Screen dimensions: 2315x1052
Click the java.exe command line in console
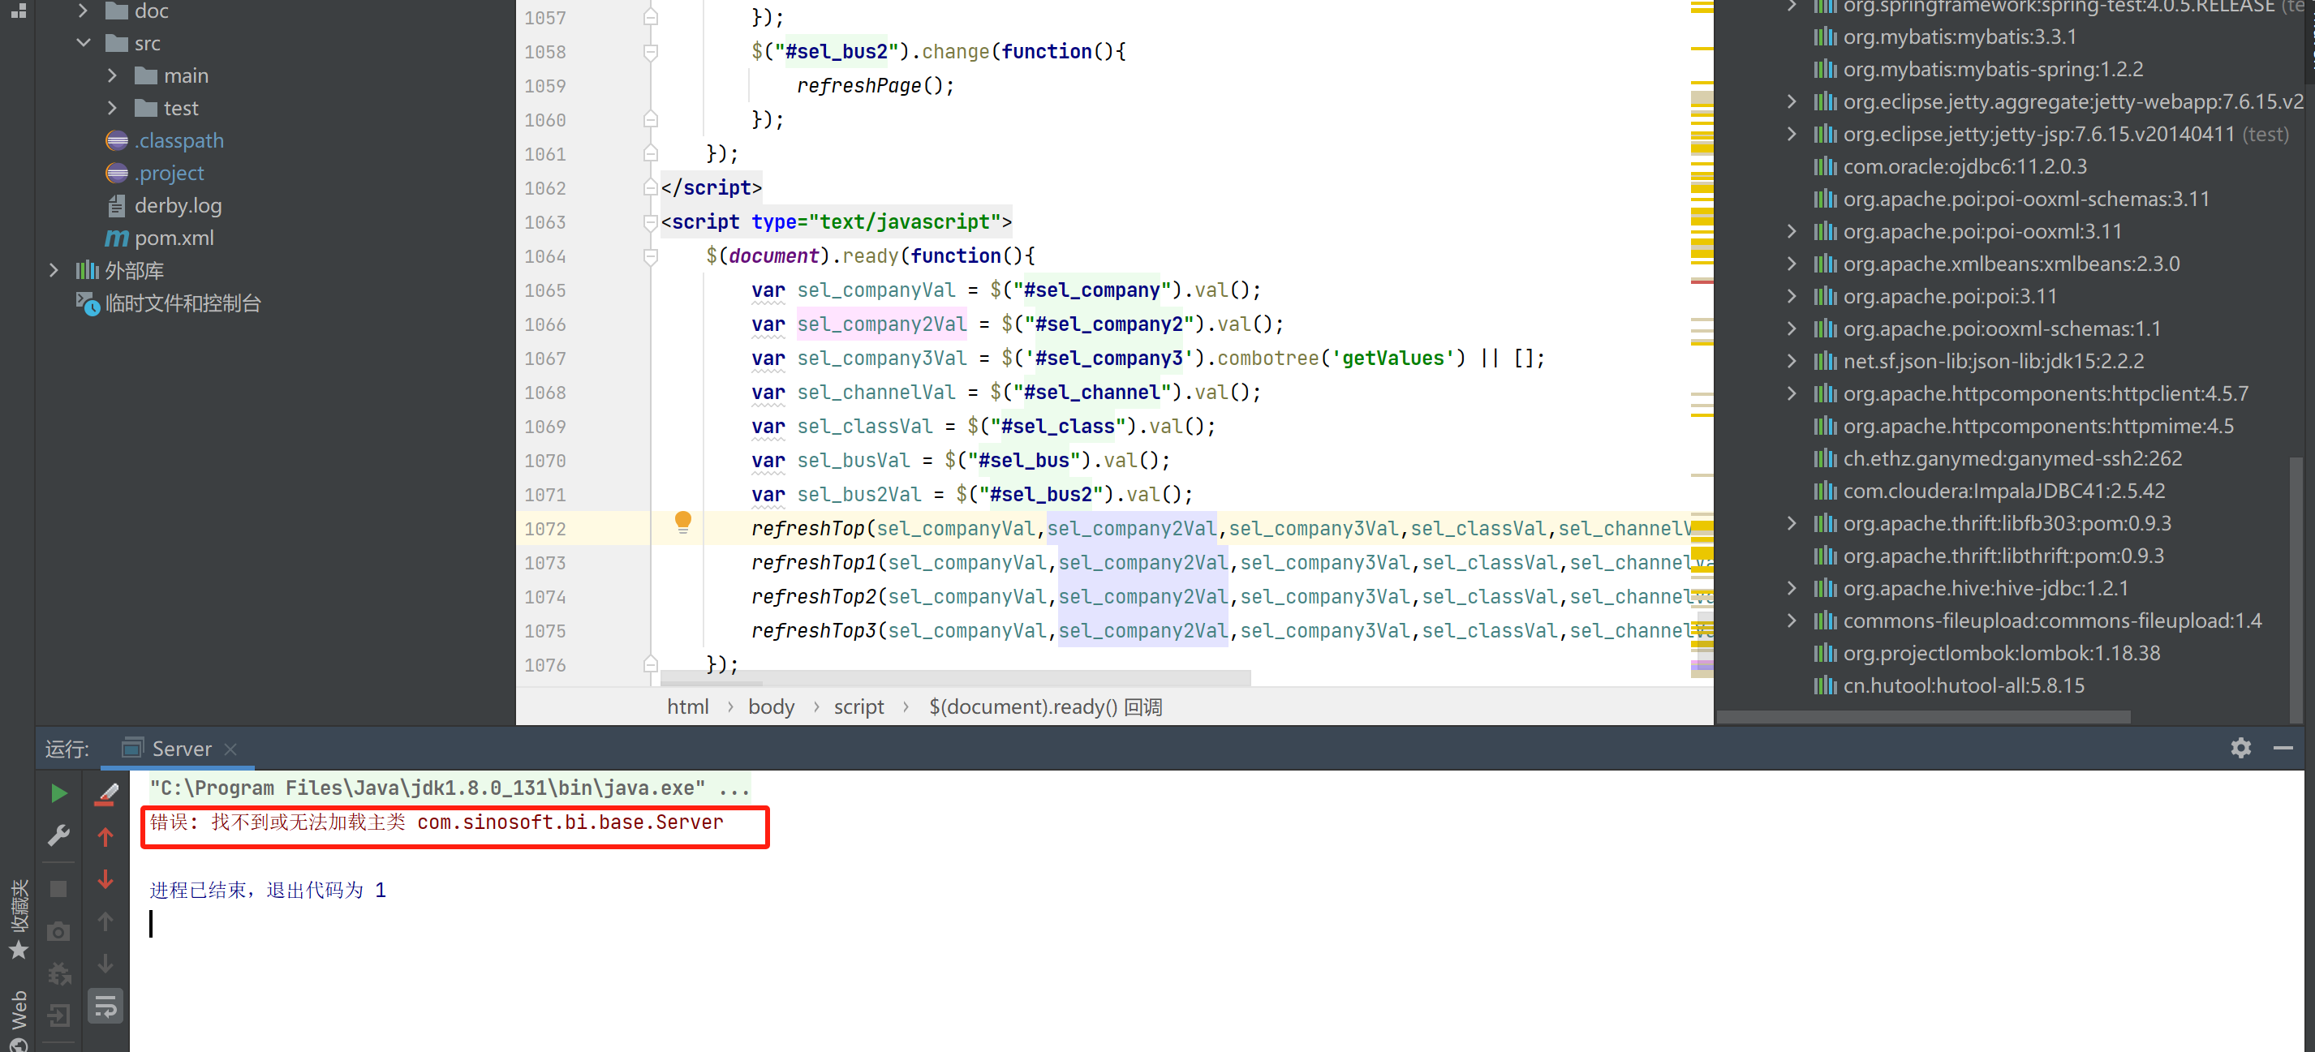coord(450,788)
